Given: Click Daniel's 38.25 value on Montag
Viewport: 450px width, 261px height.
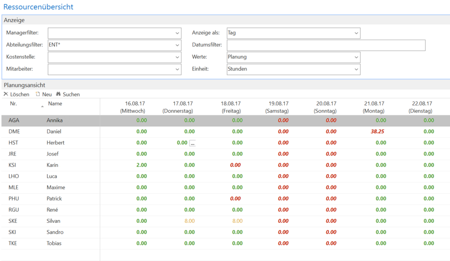Looking at the screenshot, I should pos(377,132).
